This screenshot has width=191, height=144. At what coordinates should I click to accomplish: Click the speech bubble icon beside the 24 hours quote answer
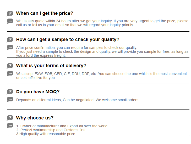pos(10,21)
